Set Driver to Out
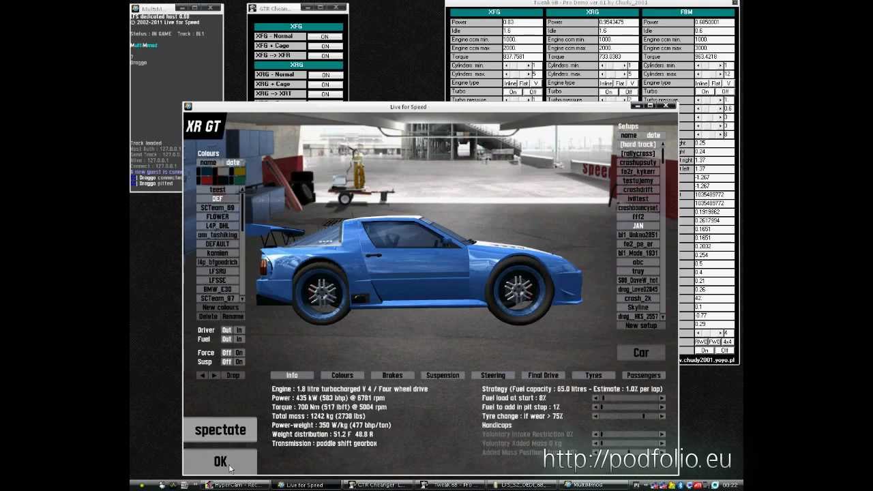Screen dimensions: 873x491 (x=226, y=330)
